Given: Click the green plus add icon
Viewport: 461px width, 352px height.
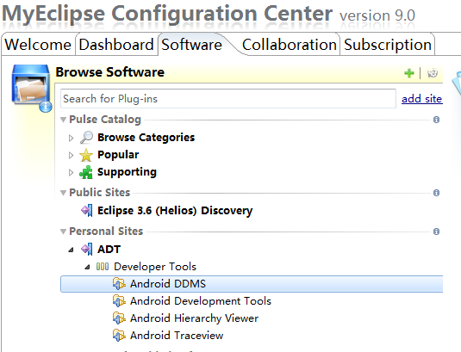Looking at the screenshot, I should coord(409,73).
